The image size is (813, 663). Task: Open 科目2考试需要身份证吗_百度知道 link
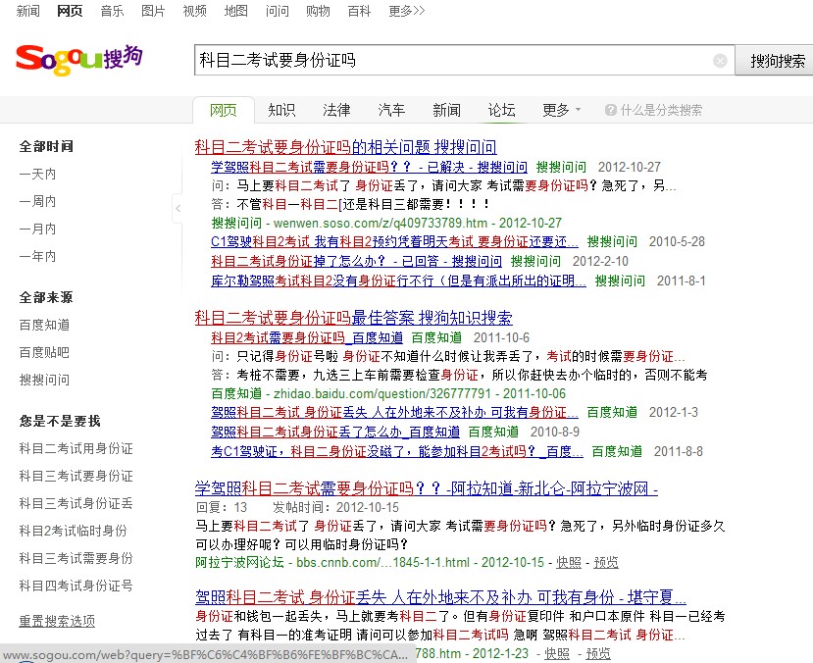pyautogui.click(x=307, y=338)
